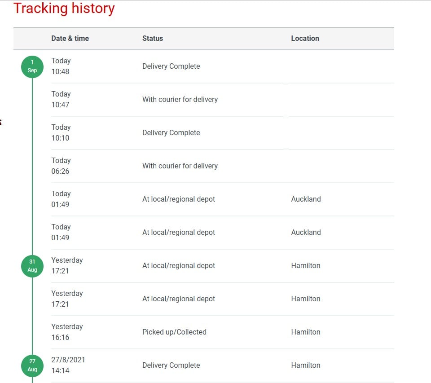The height and width of the screenshot is (383, 431).
Task: Click the green "27 Aug" date marker
Action: tap(32, 365)
